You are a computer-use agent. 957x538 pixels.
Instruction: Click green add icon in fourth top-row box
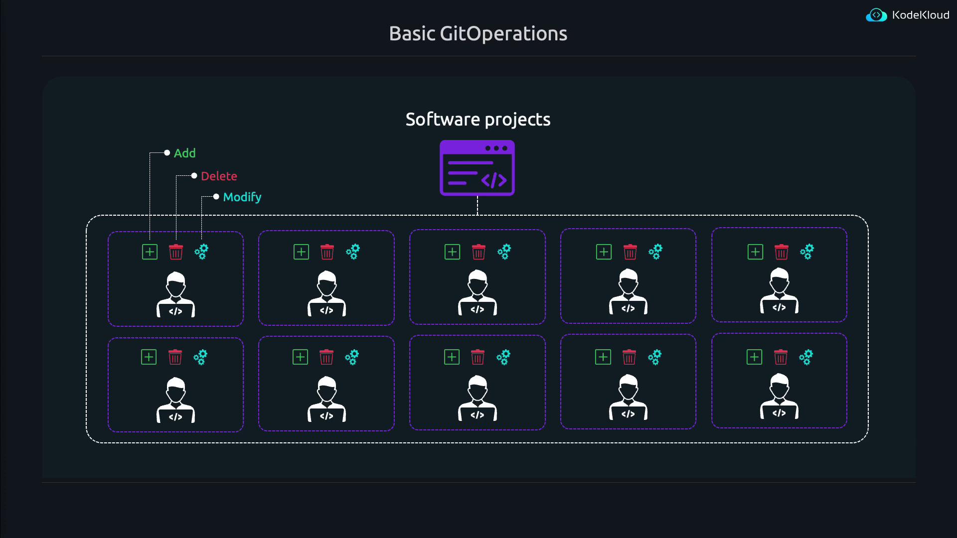(604, 252)
